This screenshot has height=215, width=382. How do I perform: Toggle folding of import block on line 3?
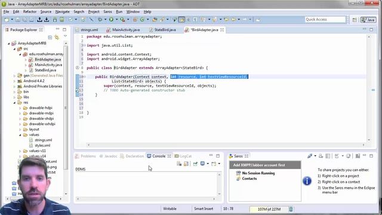click(84, 45)
